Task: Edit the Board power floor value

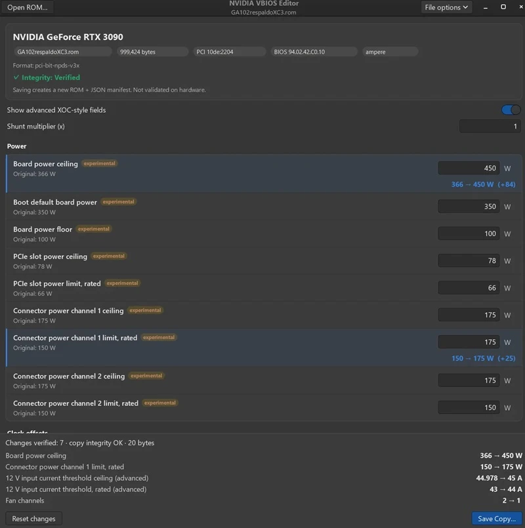Action: (x=469, y=234)
